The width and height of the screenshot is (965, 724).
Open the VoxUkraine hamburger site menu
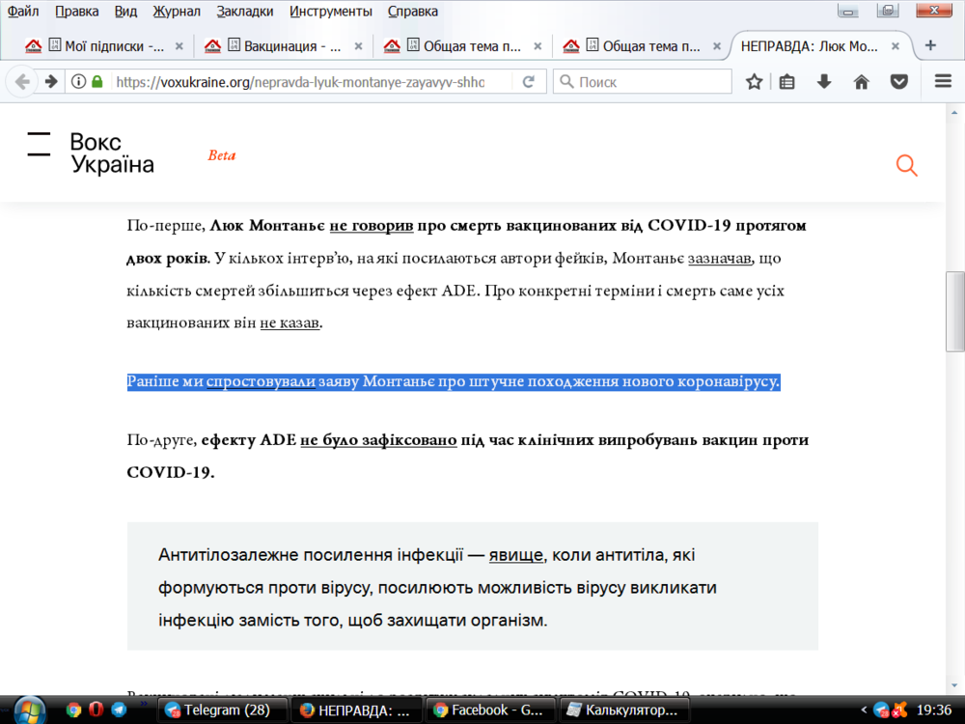[x=39, y=142]
